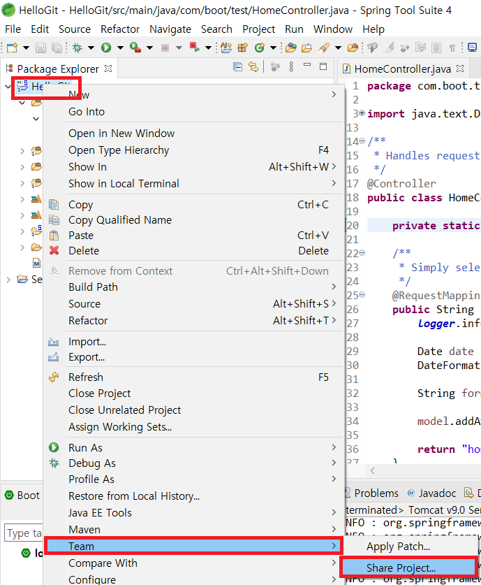This screenshot has width=481, height=585.
Task: Click the New file wizard toolbar icon
Action: coord(12,48)
